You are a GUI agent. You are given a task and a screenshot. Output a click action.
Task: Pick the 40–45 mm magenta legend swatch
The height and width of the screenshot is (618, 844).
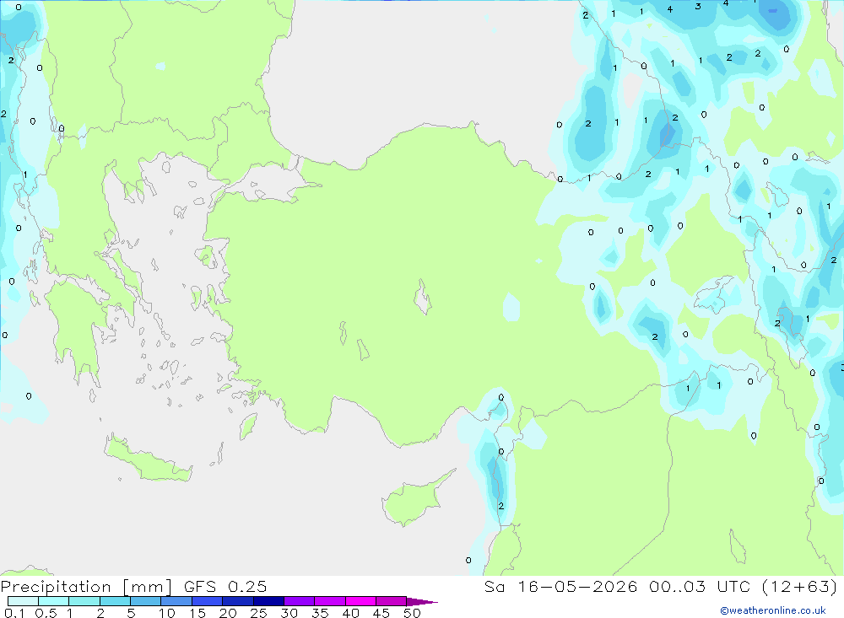[360, 601]
